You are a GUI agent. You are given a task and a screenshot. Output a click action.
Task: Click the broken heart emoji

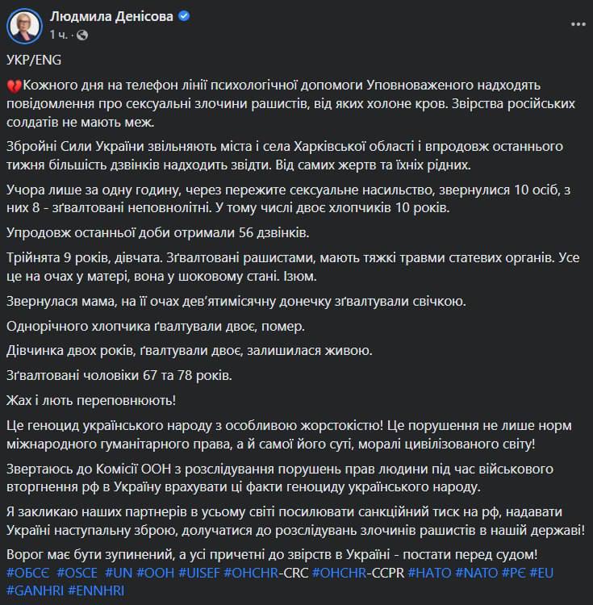pyautogui.click(x=14, y=86)
